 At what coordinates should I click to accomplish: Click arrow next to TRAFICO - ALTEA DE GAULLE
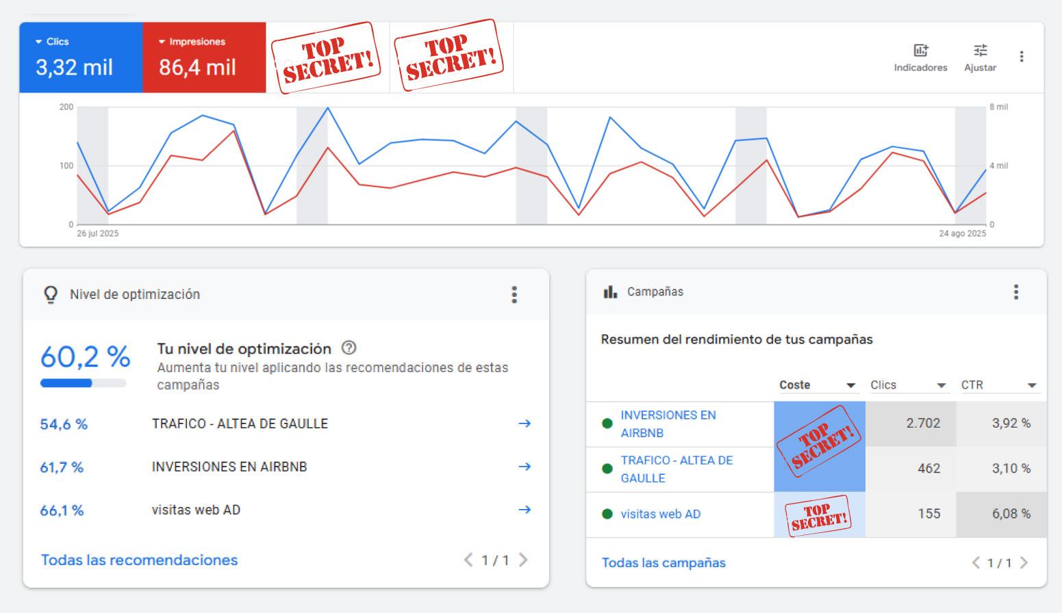[x=524, y=423]
